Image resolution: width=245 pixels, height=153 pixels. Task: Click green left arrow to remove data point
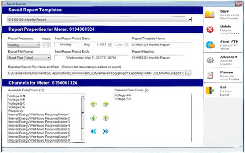pos(93,104)
